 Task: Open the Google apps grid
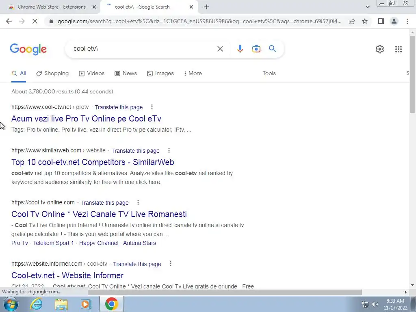pyautogui.click(x=398, y=49)
